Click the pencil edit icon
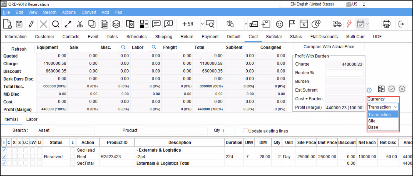This screenshot has width=413, height=176. [31, 24]
